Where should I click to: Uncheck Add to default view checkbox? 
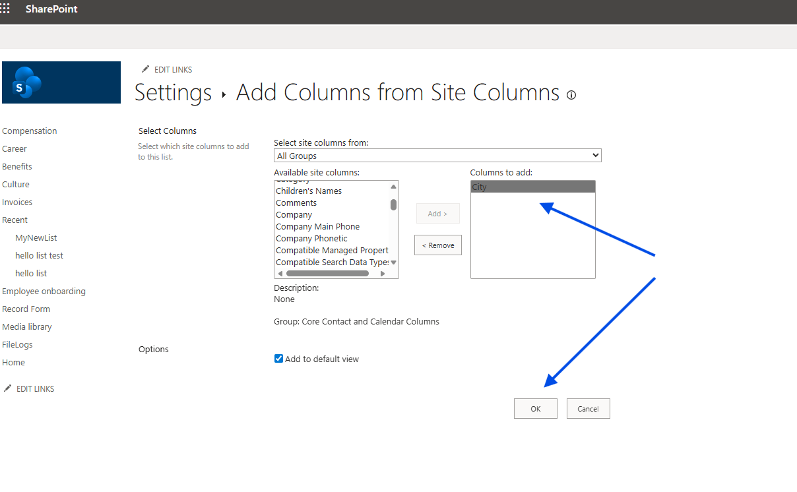[278, 359]
